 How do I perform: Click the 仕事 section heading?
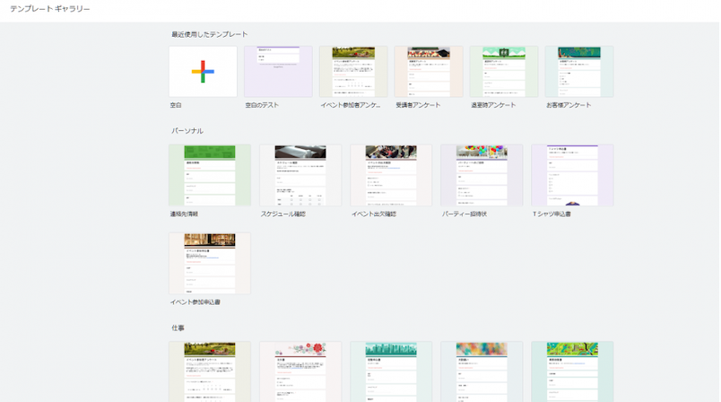click(x=178, y=328)
